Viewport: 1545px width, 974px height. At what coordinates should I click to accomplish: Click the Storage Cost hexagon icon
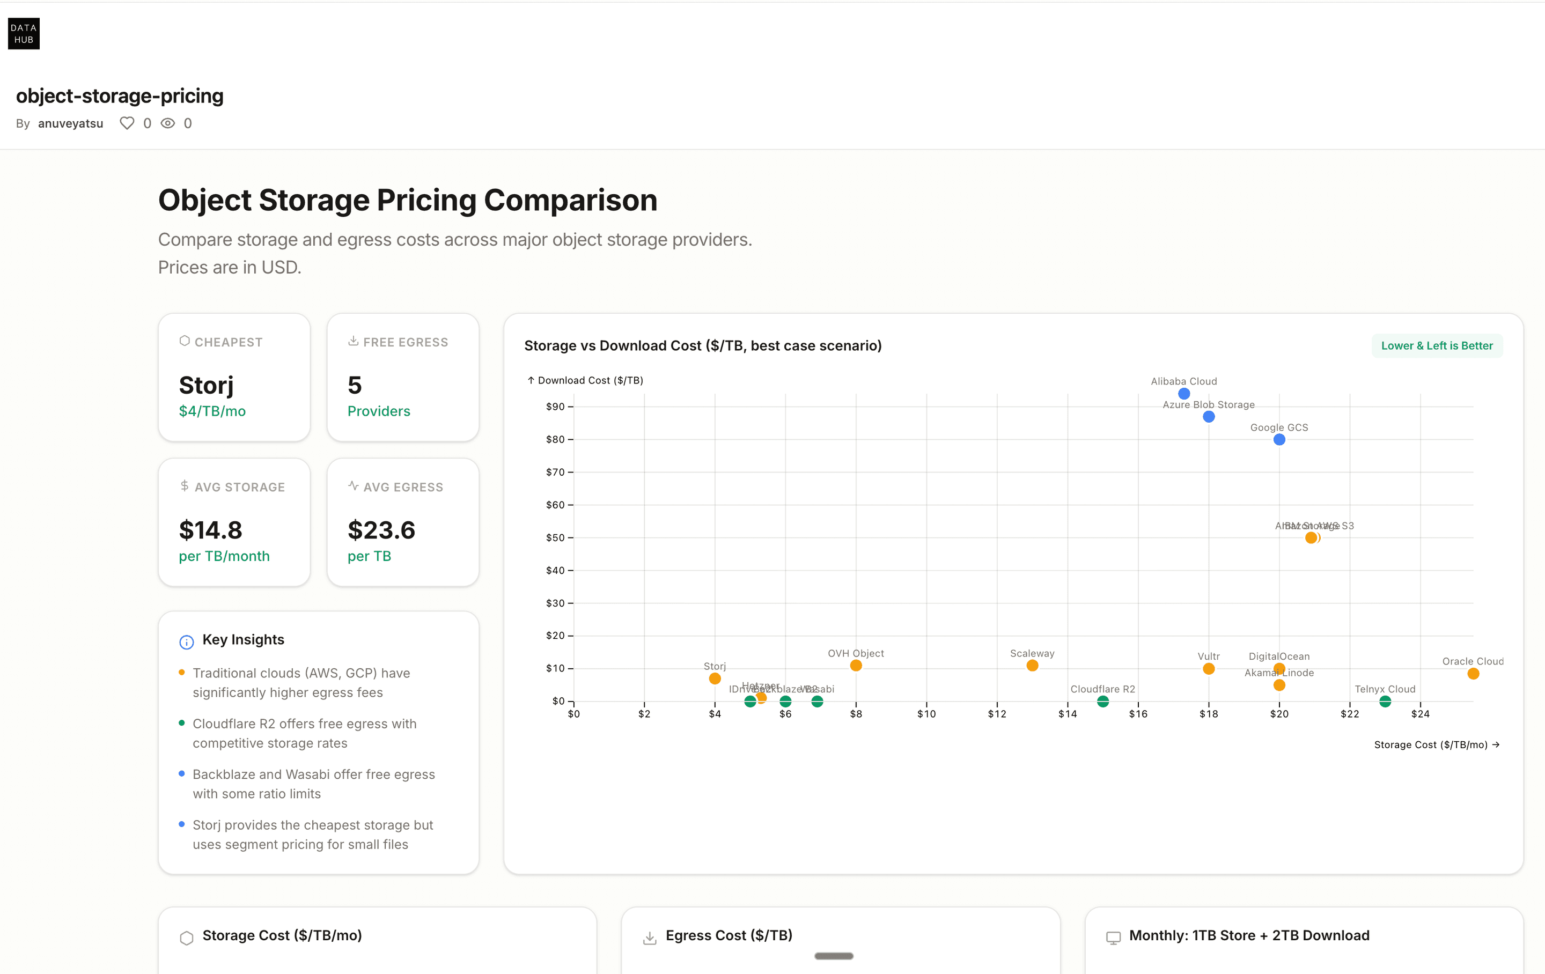pos(186,938)
